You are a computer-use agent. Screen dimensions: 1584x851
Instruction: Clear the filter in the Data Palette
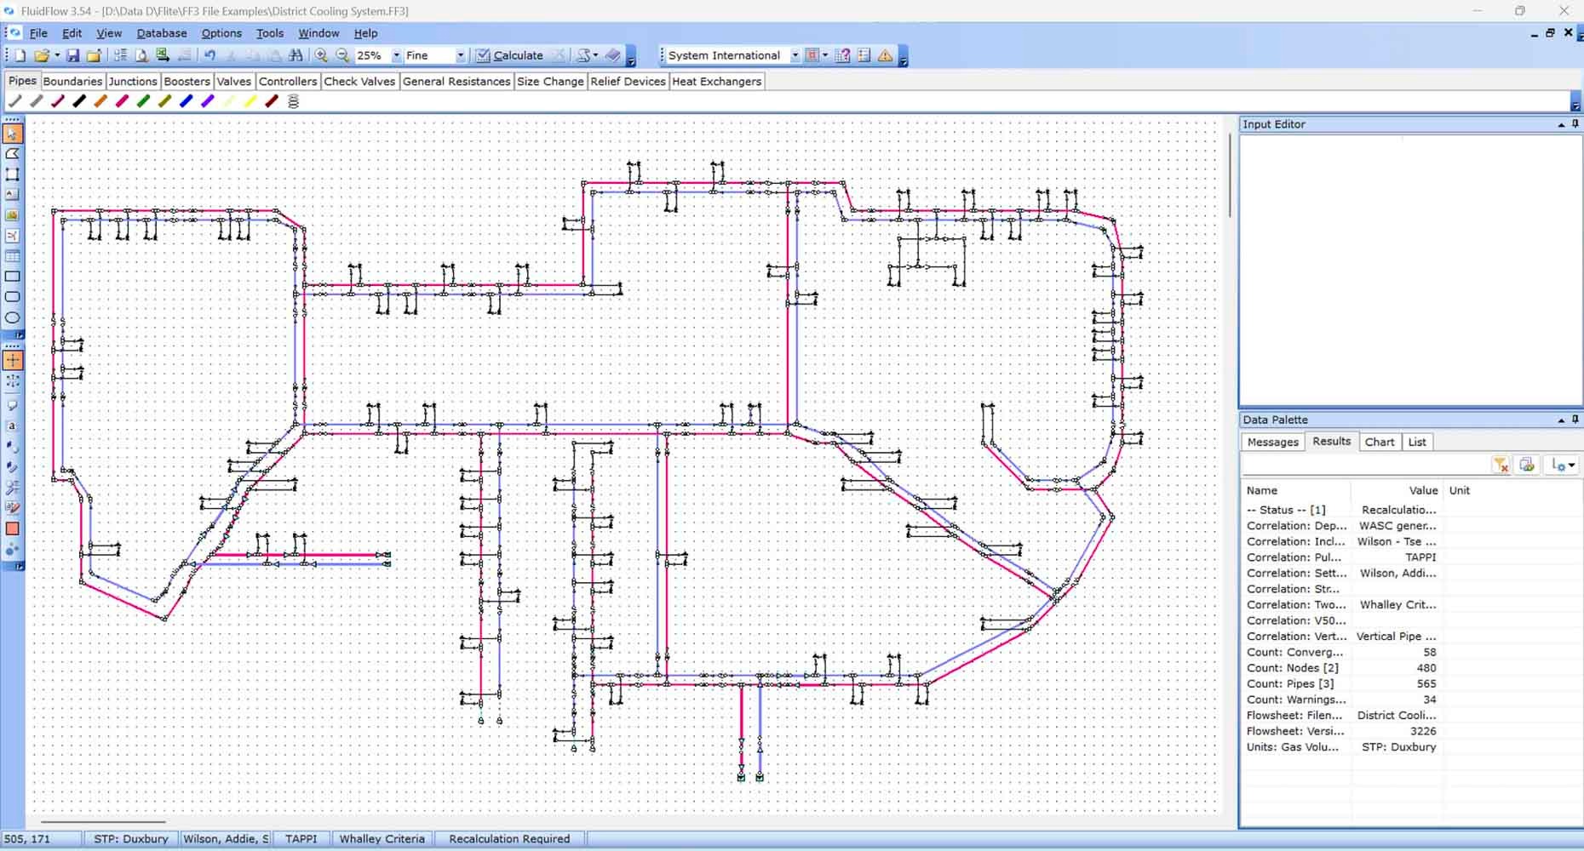point(1501,465)
